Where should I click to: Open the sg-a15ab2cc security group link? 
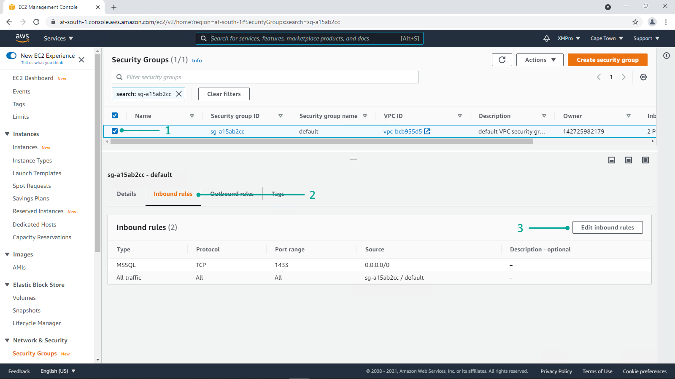(x=227, y=131)
